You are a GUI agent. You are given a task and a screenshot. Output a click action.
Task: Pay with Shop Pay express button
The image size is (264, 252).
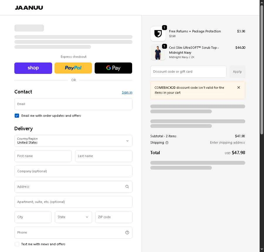pos(33,68)
